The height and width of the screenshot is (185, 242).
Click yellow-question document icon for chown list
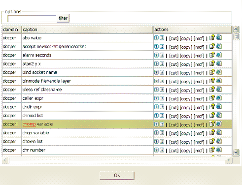pyautogui.click(x=212, y=141)
